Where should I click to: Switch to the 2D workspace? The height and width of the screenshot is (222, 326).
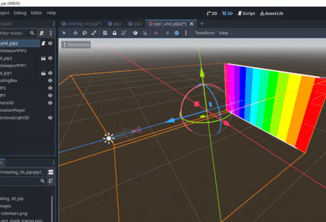point(212,13)
